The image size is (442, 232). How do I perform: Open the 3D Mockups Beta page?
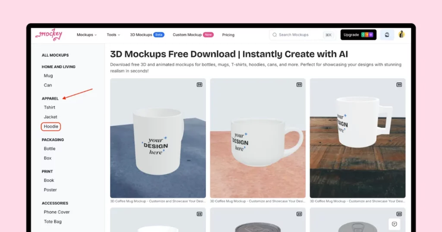tap(147, 35)
